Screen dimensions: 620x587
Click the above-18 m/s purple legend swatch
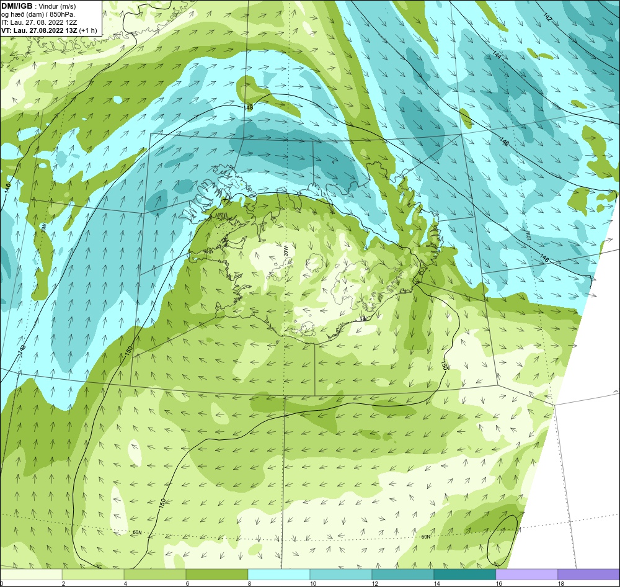(x=589, y=574)
